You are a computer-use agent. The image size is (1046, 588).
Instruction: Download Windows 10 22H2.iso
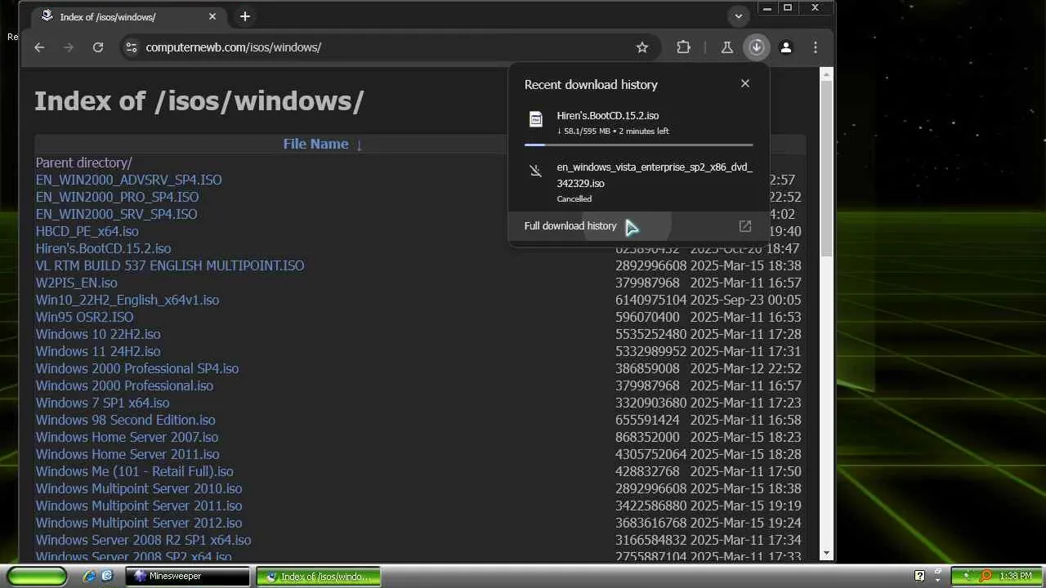(98, 334)
